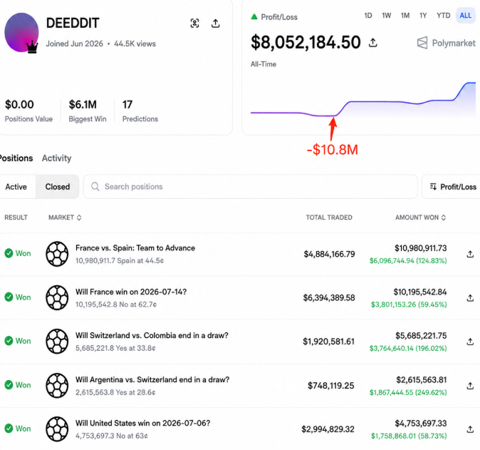Open France vs. Spain: Team to Advance market
The height and width of the screenshot is (450, 480).
(x=135, y=248)
